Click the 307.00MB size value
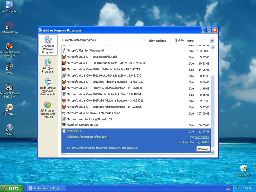 point(203,113)
